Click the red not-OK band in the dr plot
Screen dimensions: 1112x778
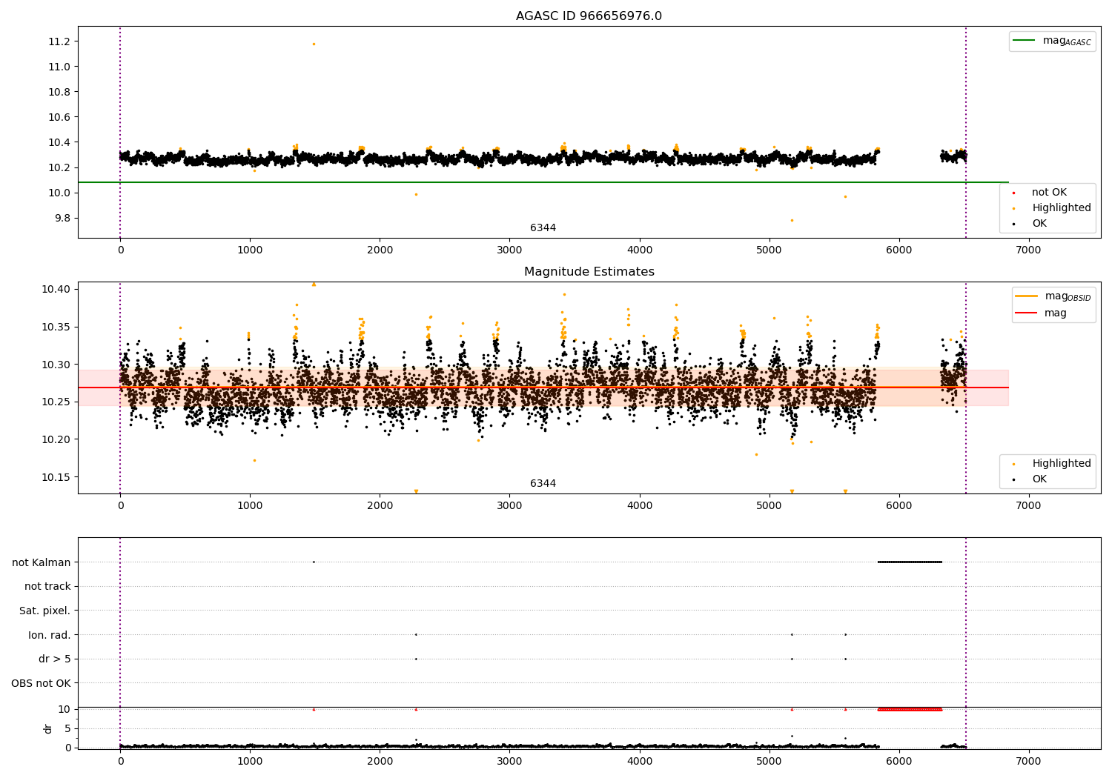[910, 709]
